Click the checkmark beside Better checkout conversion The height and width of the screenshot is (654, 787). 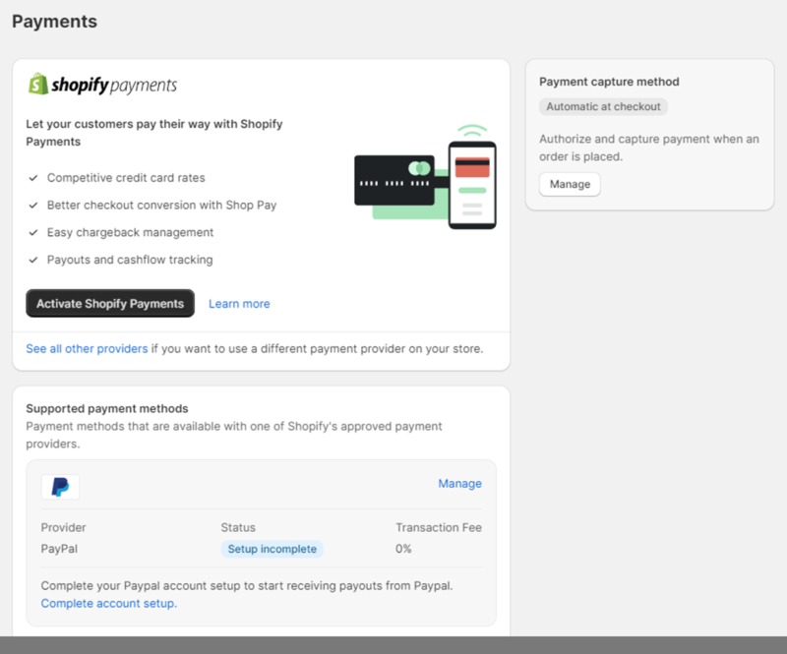pos(33,206)
